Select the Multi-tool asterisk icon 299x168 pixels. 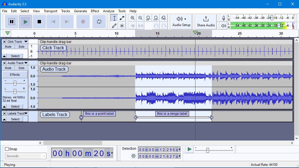(122, 26)
